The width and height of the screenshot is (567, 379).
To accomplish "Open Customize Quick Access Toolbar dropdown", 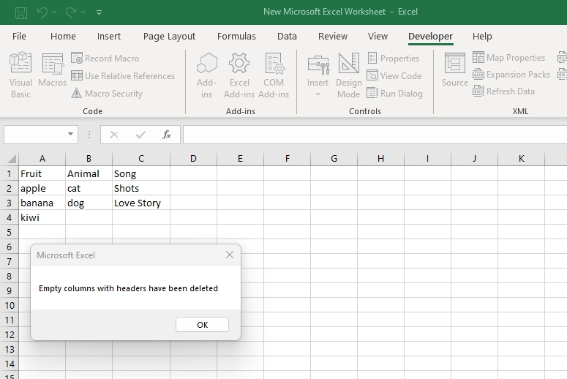I will [99, 12].
